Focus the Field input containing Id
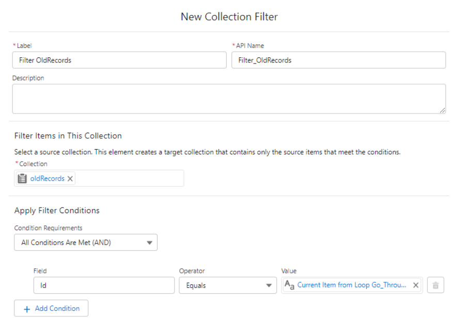This screenshot has height=336, width=467. (104, 285)
